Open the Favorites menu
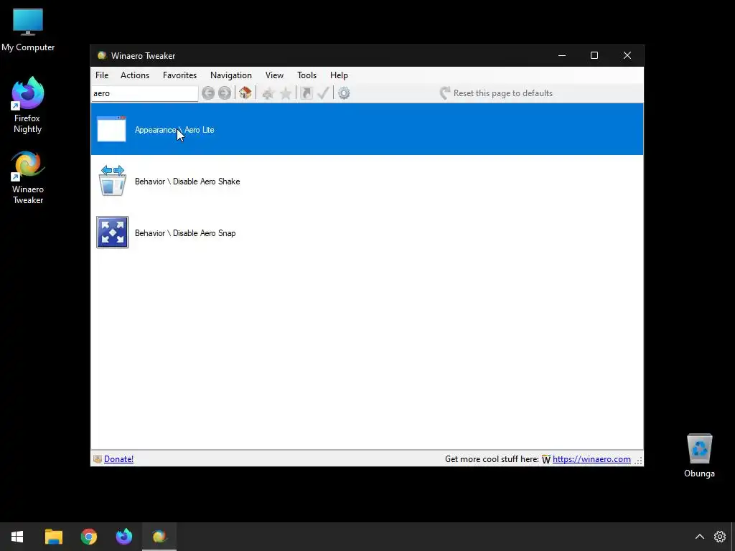Viewport: 735px width, 551px height. tap(179, 75)
